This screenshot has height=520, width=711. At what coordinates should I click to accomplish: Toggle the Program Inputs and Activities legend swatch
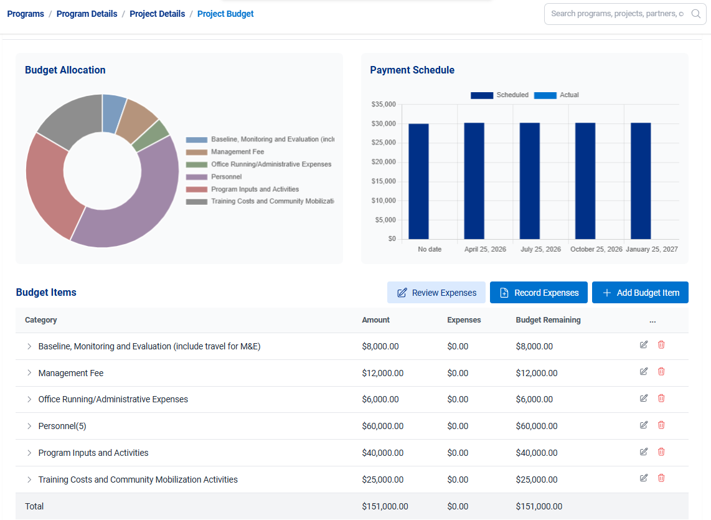[x=196, y=189]
